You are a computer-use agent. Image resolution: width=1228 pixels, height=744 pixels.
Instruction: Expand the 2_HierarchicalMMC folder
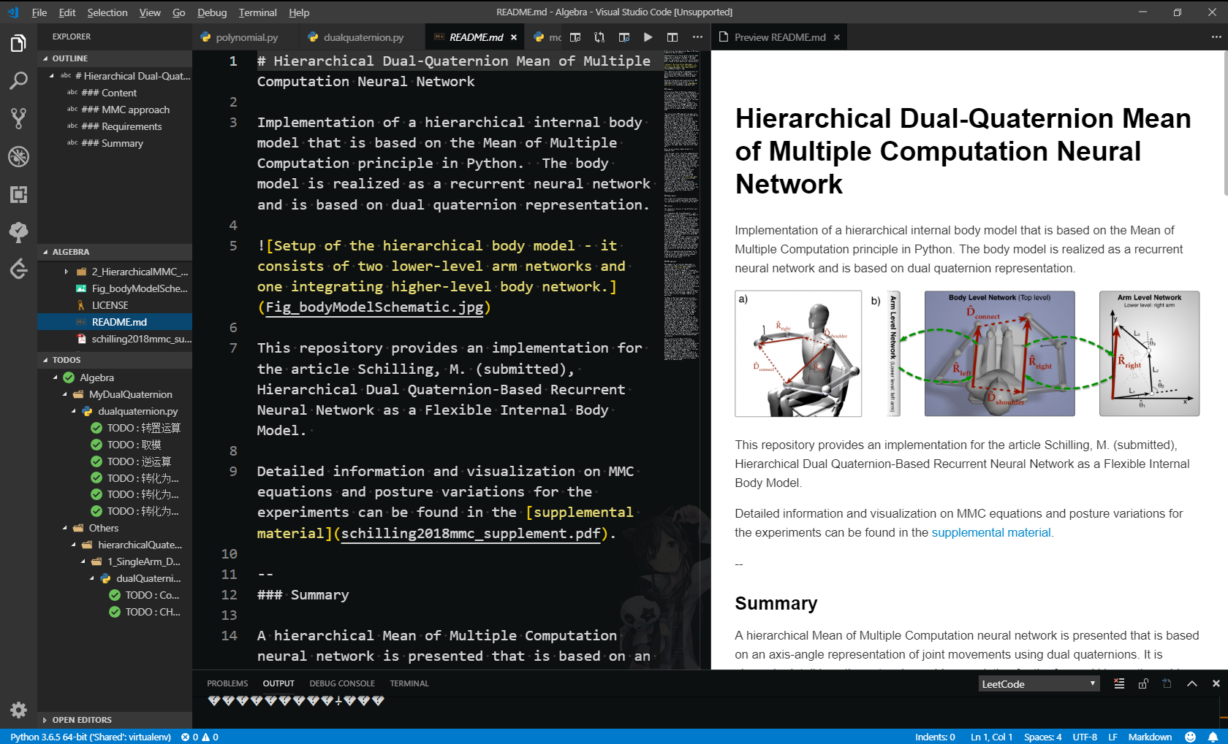pyautogui.click(x=67, y=272)
